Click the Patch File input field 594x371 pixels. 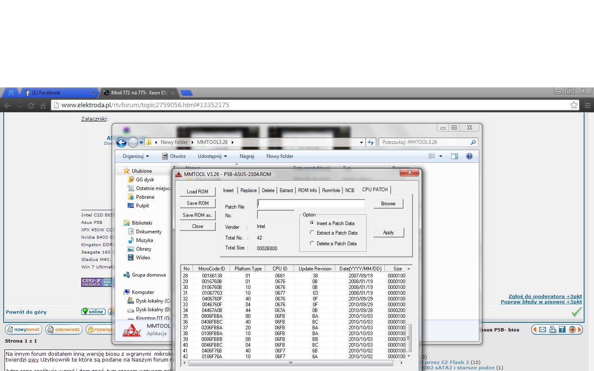pos(311,204)
